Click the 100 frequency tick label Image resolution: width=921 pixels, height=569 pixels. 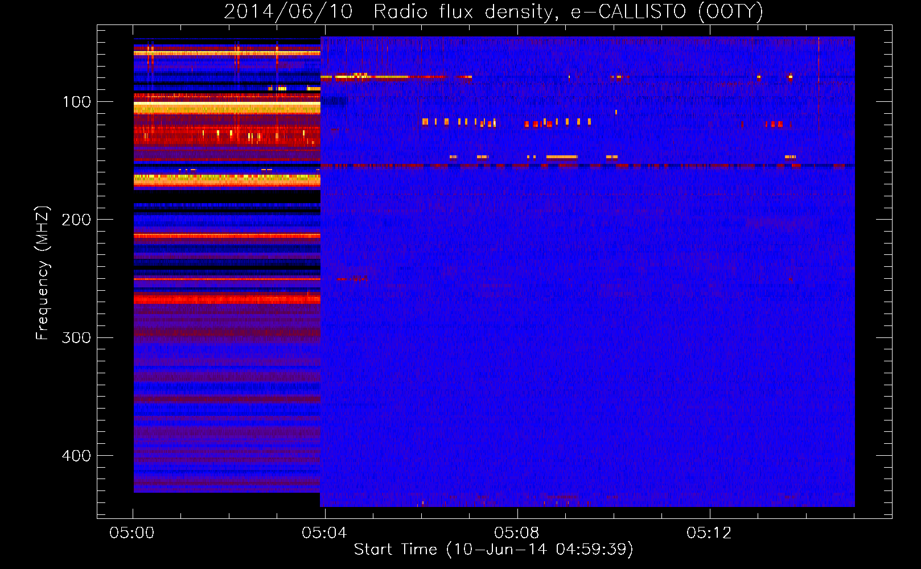(x=77, y=102)
